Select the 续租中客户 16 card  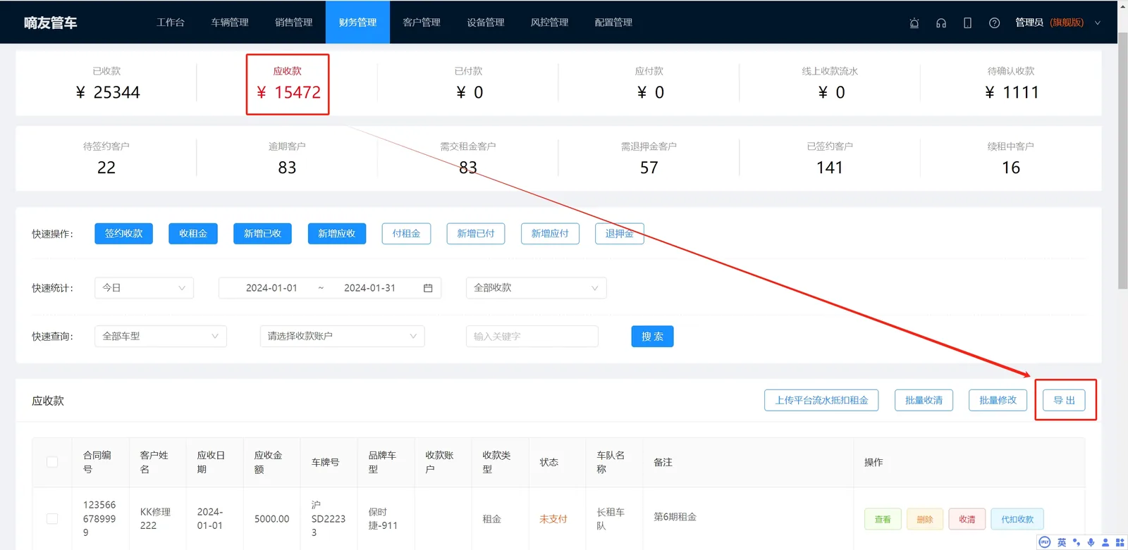point(1011,158)
